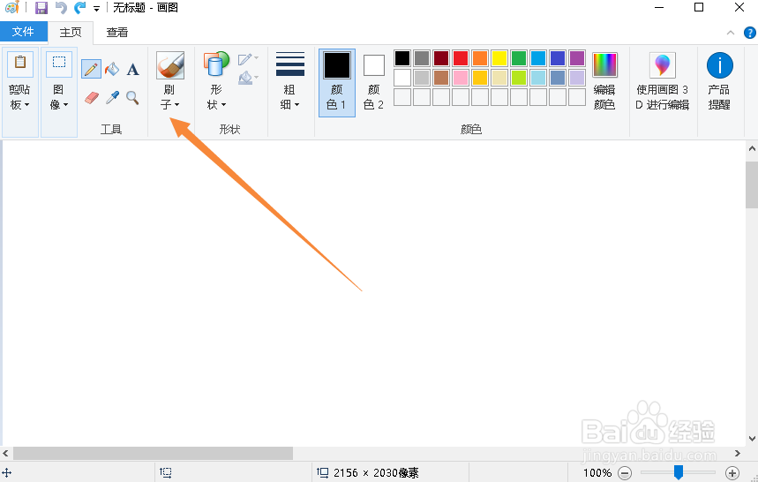Open Edit colors (编辑颜色) rainbow icon
758x482 pixels.
(604, 64)
